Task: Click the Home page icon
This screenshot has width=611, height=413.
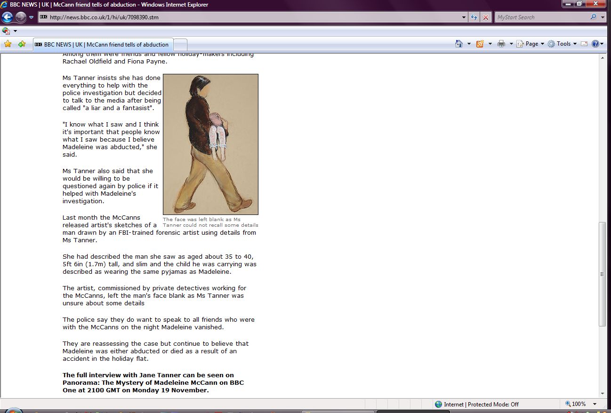Action: click(x=459, y=44)
